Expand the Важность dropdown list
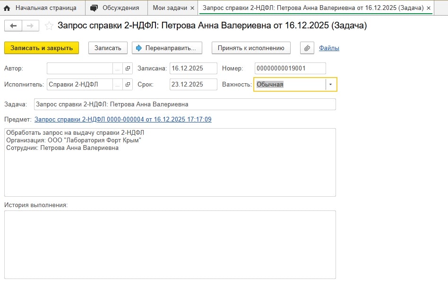The height and width of the screenshot is (296, 448). tap(331, 85)
